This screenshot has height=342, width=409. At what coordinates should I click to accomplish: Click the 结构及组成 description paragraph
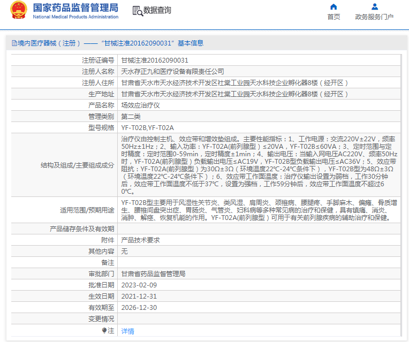259,165
